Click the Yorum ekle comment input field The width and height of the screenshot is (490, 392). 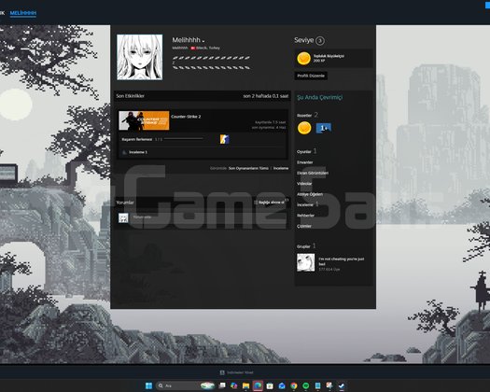209,217
